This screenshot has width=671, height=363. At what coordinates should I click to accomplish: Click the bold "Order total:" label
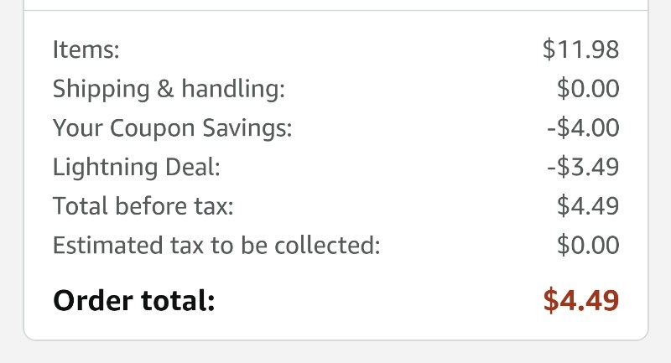134,300
